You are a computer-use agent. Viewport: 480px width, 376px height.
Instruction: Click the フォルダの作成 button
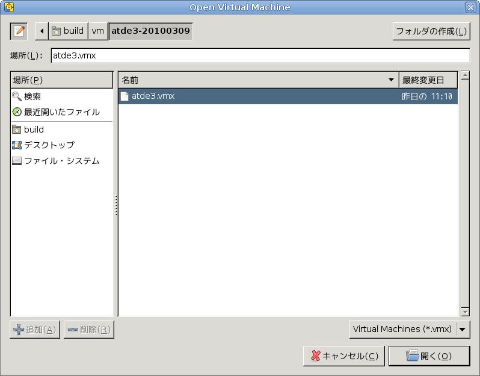431,31
